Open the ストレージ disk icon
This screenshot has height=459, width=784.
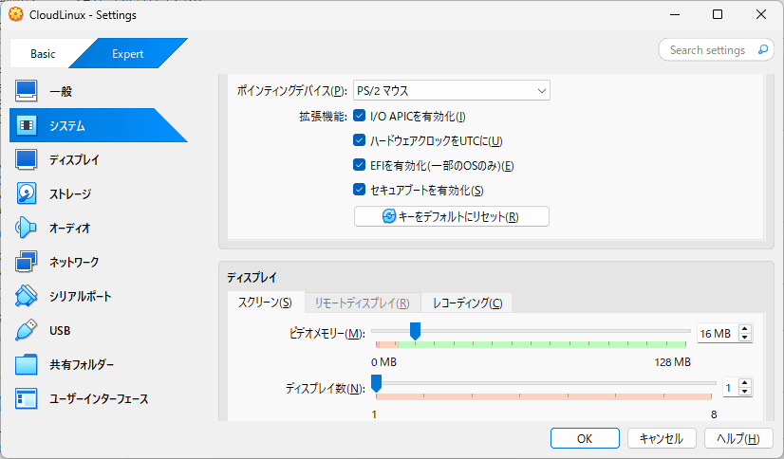point(26,194)
